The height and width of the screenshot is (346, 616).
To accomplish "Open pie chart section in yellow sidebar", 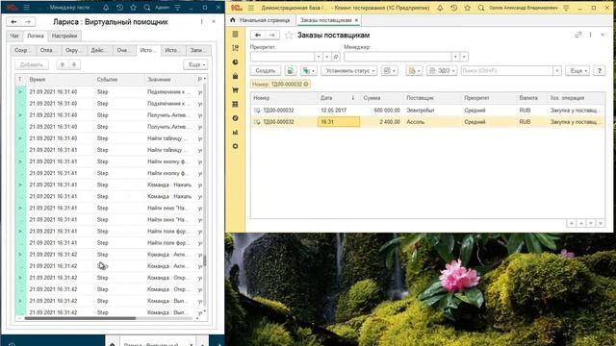I will [x=235, y=62].
